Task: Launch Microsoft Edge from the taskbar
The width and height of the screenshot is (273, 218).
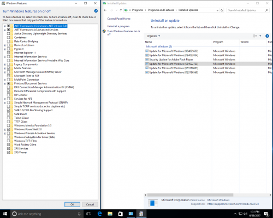Action: click(x=100, y=214)
